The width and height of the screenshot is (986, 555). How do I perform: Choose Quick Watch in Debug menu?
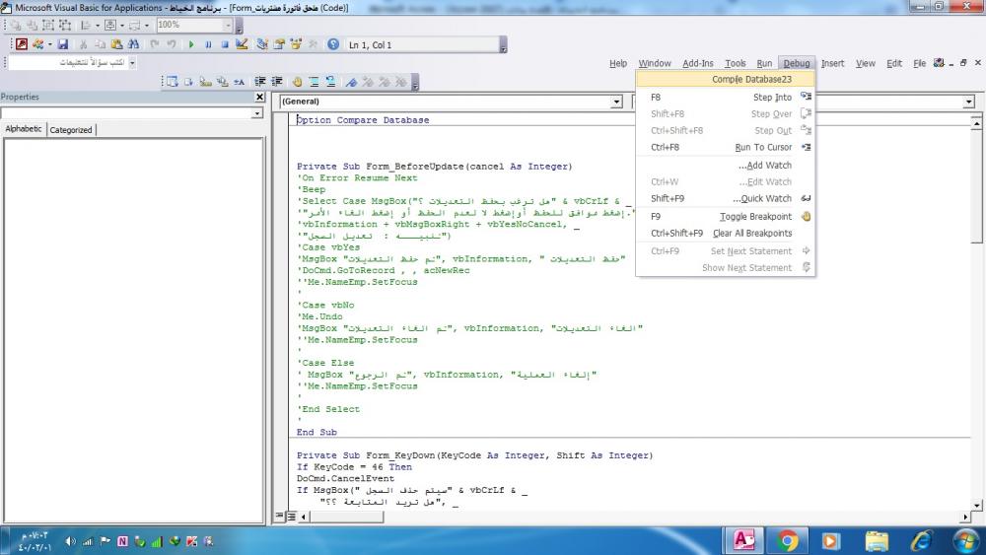tap(726, 198)
